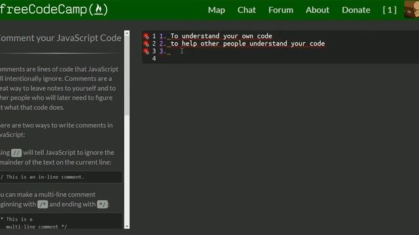Screen dimensions: 419x235
Task: Click the error marker on line 1
Action: pos(146,36)
